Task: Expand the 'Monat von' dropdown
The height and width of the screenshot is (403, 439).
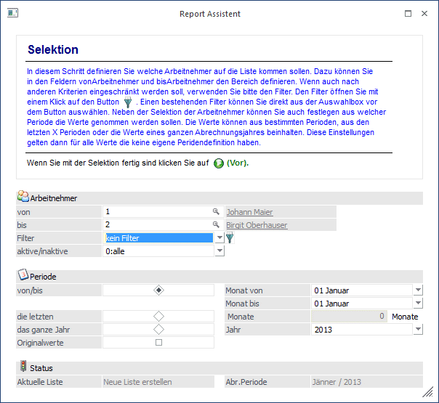Action: 417,290
